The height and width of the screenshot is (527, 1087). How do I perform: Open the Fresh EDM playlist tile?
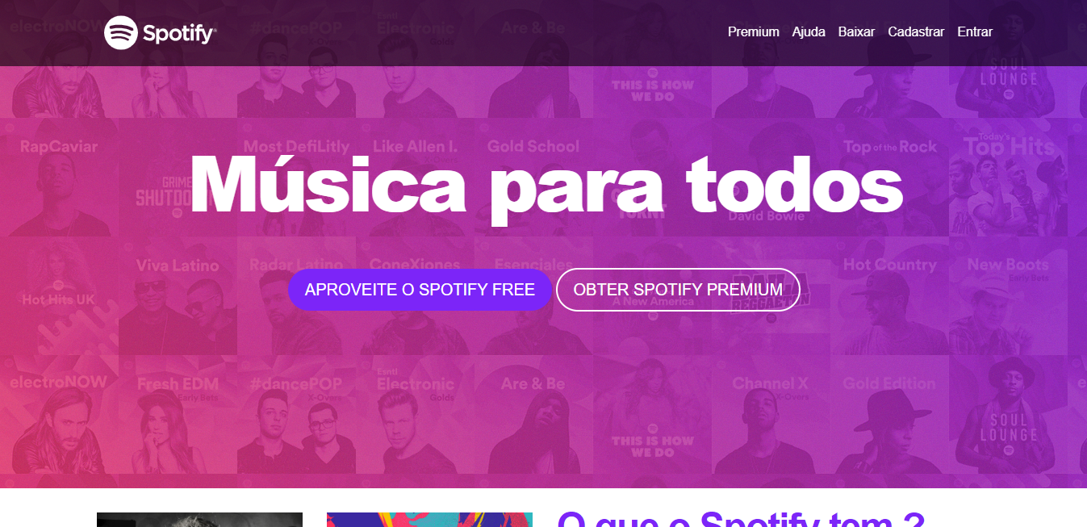coord(178,415)
